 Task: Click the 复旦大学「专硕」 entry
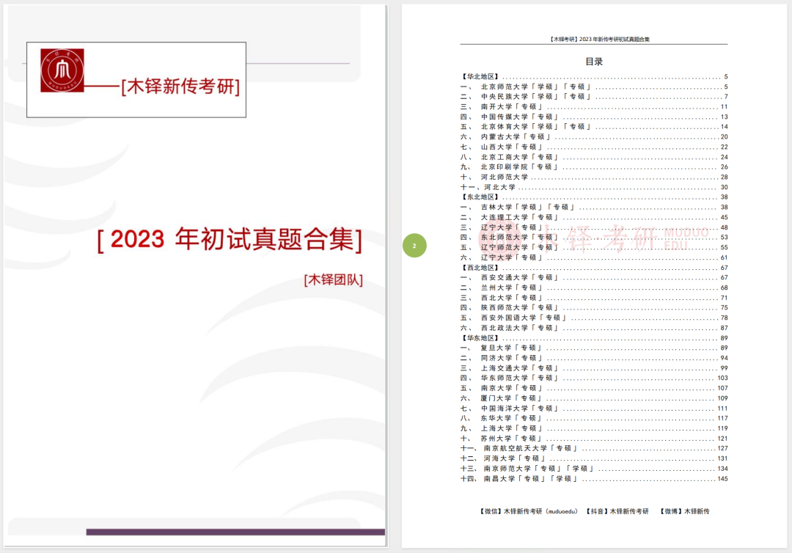[594, 348]
